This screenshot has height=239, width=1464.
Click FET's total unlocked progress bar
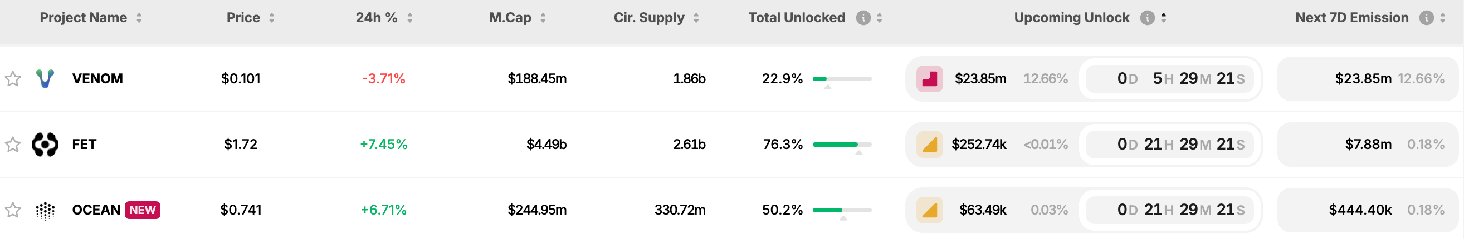(x=842, y=144)
